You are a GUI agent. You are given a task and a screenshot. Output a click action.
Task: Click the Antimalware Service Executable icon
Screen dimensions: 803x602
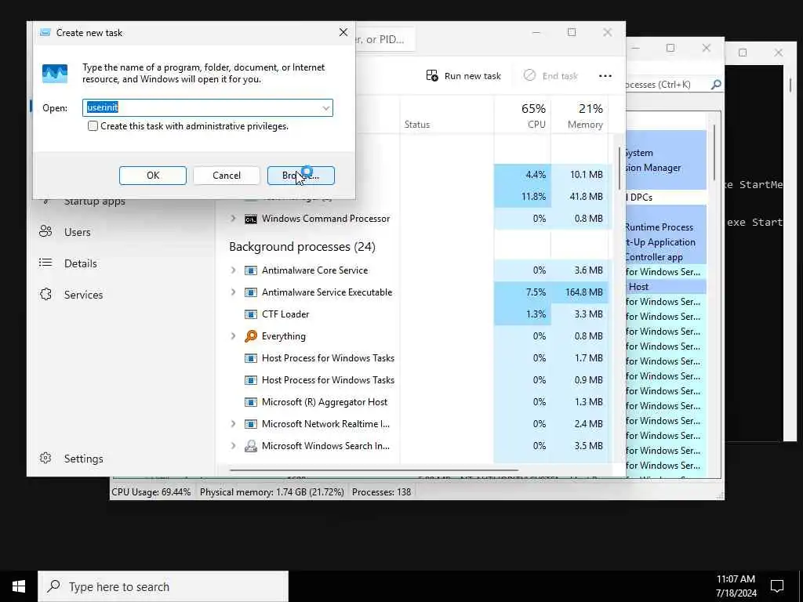point(250,292)
